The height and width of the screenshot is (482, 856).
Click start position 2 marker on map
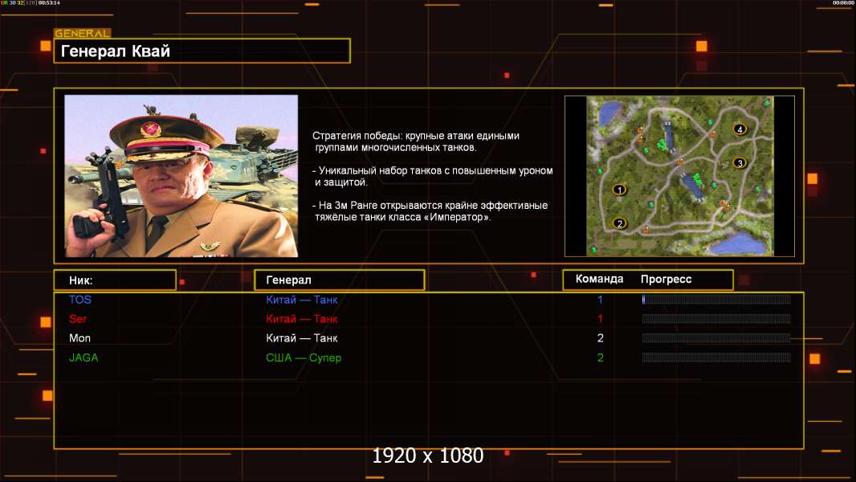click(x=619, y=223)
